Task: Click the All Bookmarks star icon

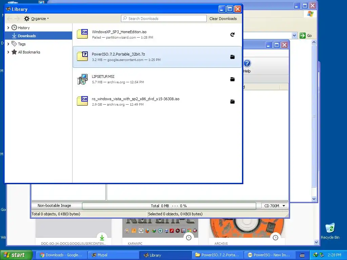Action: point(14,52)
